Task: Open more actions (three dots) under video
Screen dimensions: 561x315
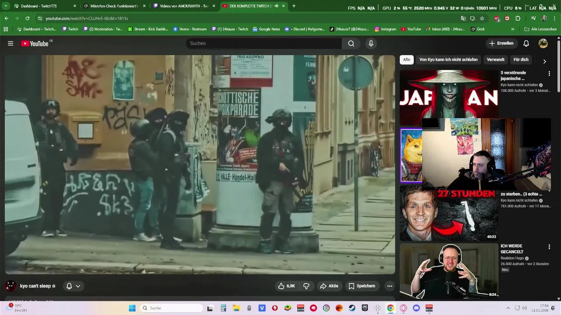Action: point(390,286)
